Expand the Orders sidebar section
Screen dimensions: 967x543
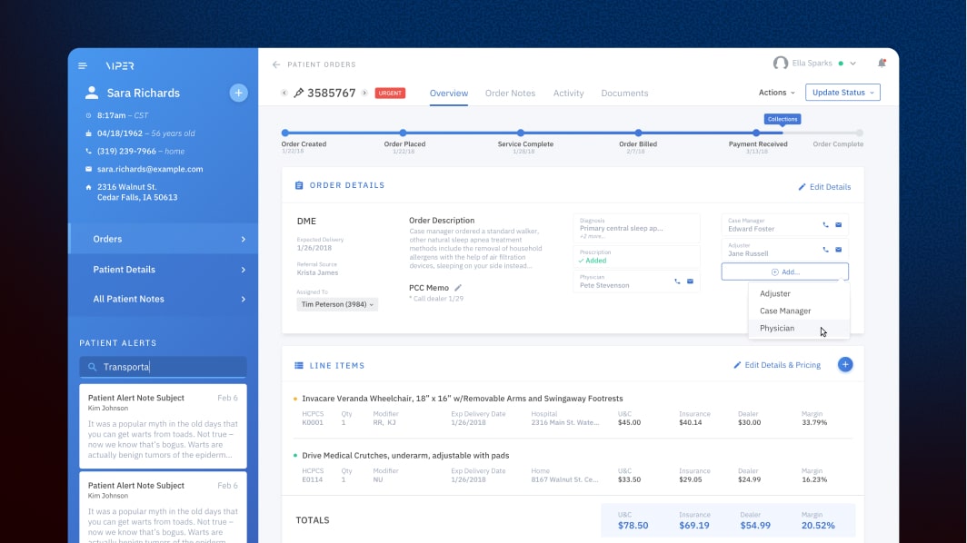[164, 239]
